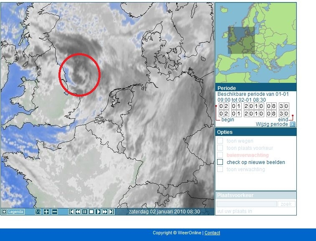Focus the Plaatsvoorkeur search input field
316x241 pixels.
[246, 204]
